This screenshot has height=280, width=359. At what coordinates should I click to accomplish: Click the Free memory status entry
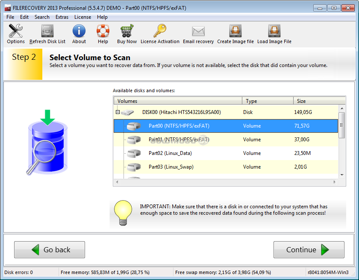(105, 272)
